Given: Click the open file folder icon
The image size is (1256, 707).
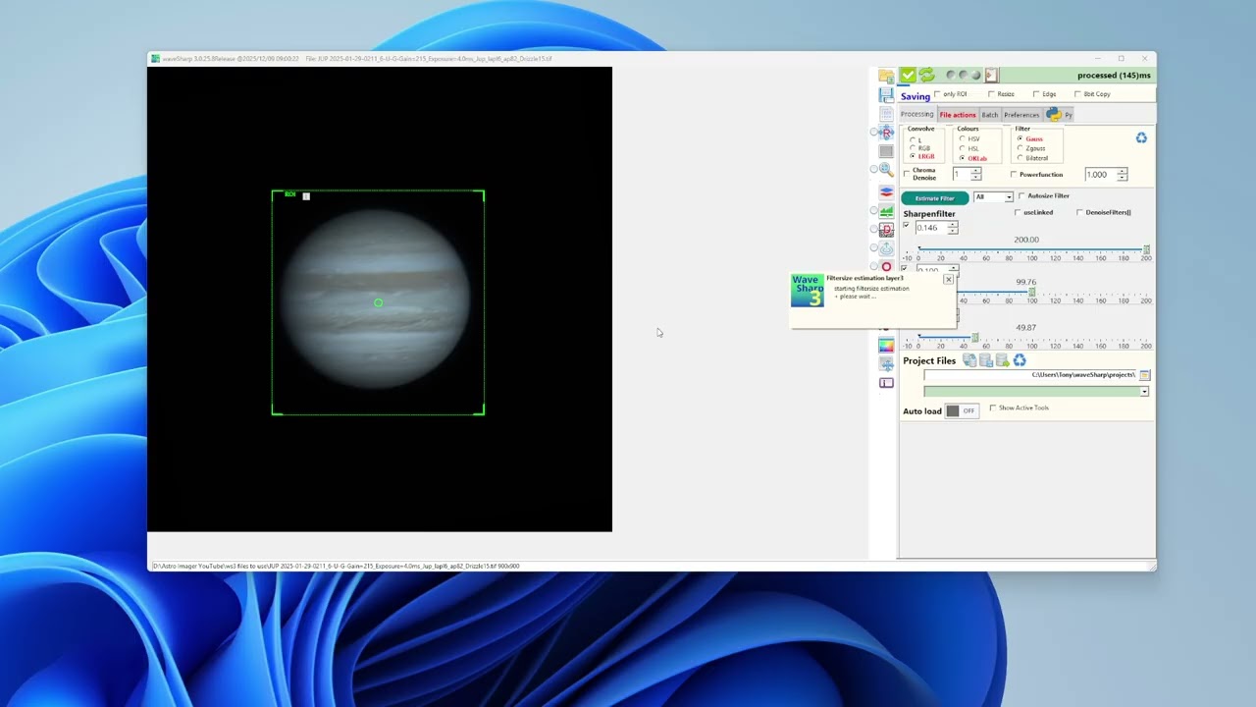Looking at the screenshot, I should point(886,77).
